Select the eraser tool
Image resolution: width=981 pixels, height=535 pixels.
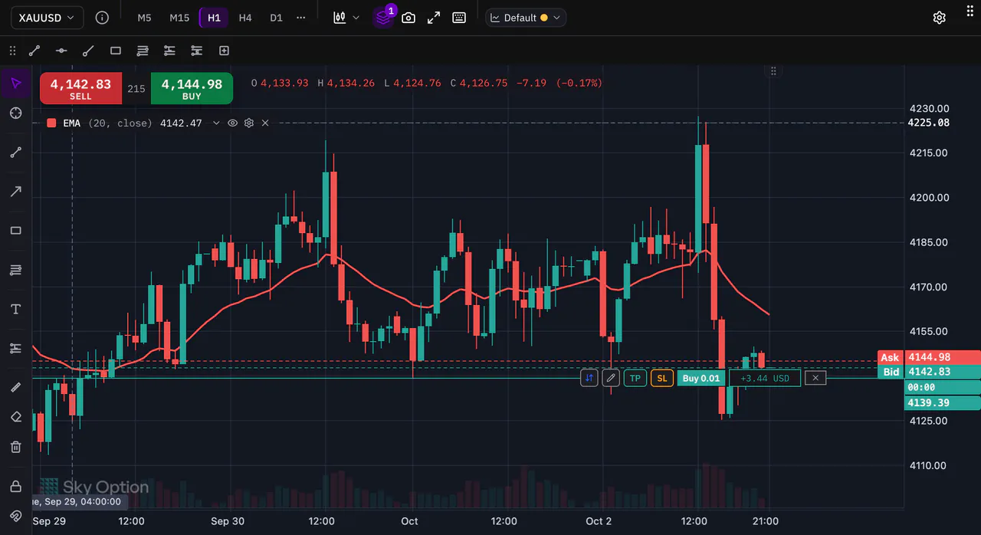pos(15,417)
